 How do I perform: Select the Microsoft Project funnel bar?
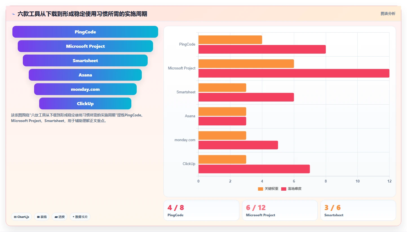(85, 46)
